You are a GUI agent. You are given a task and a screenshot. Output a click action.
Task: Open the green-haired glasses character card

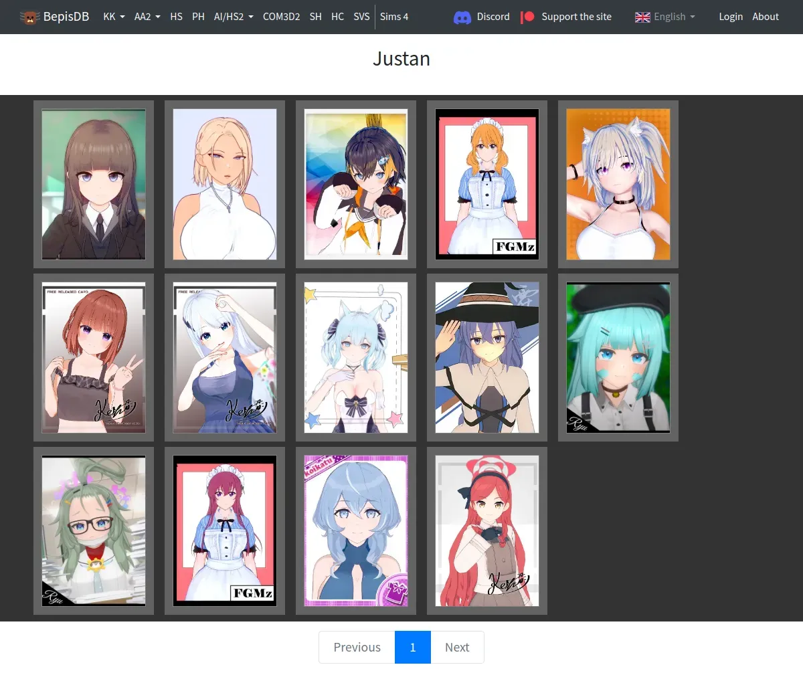coord(94,531)
